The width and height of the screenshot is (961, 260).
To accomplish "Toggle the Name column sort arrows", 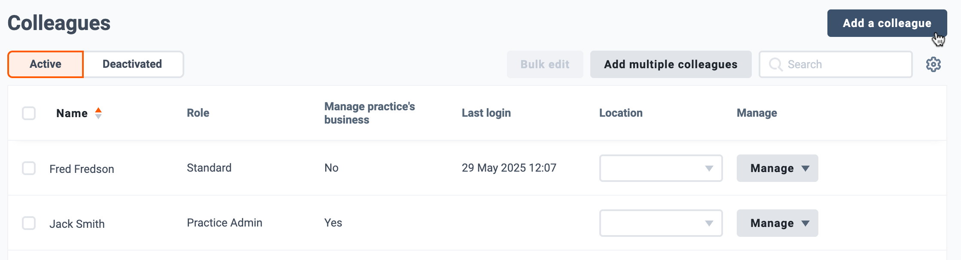I will (x=98, y=113).
